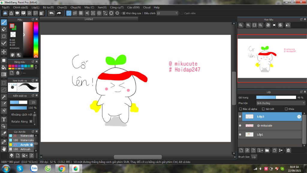Click the Undo arrow
The height and width of the screenshot is (173, 307).
51,13
